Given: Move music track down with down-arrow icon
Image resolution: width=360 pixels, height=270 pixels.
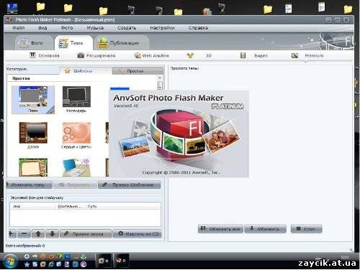Looking at the screenshot, I should pos(52,233).
